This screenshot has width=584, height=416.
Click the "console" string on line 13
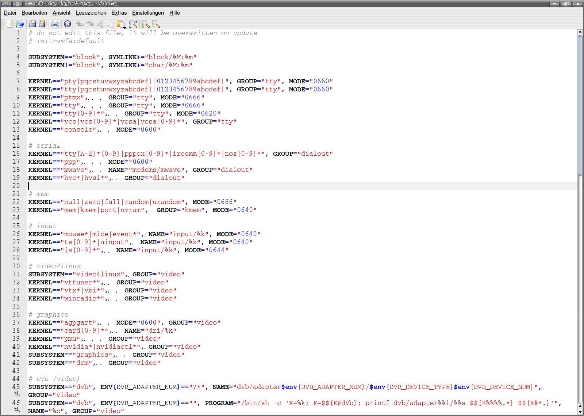(x=78, y=129)
